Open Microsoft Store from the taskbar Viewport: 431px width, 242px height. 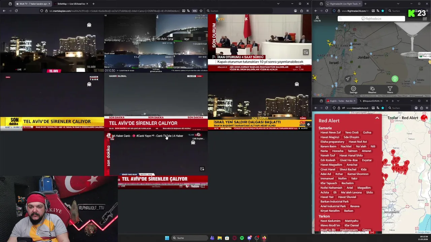227,238
